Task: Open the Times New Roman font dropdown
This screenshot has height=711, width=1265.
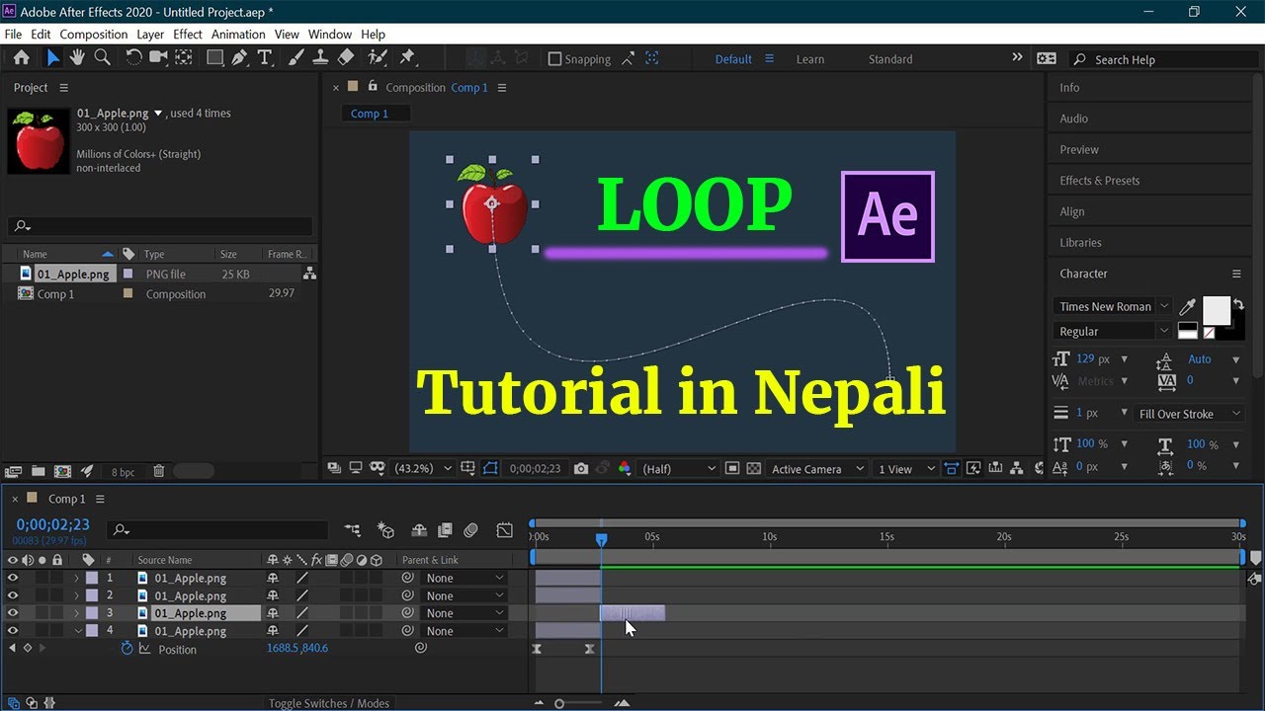Action: [x=1113, y=307]
